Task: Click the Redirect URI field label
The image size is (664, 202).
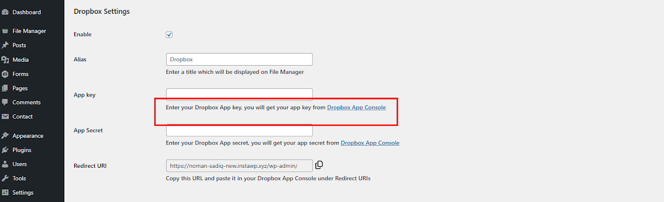Action: pyautogui.click(x=90, y=166)
